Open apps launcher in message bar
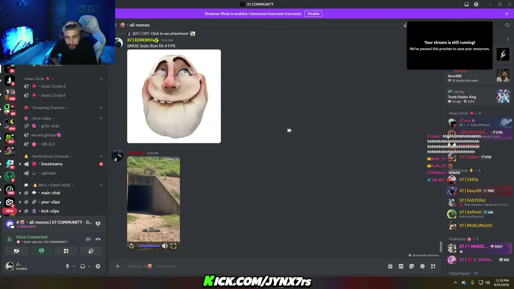The width and height of the screenshot is (514, 289). [433, 266]
